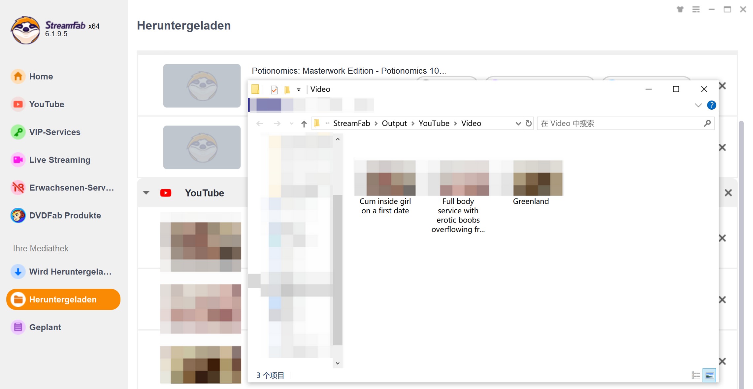Select the Greenland video file
This screenshot has width=753, height=389.
531,183
